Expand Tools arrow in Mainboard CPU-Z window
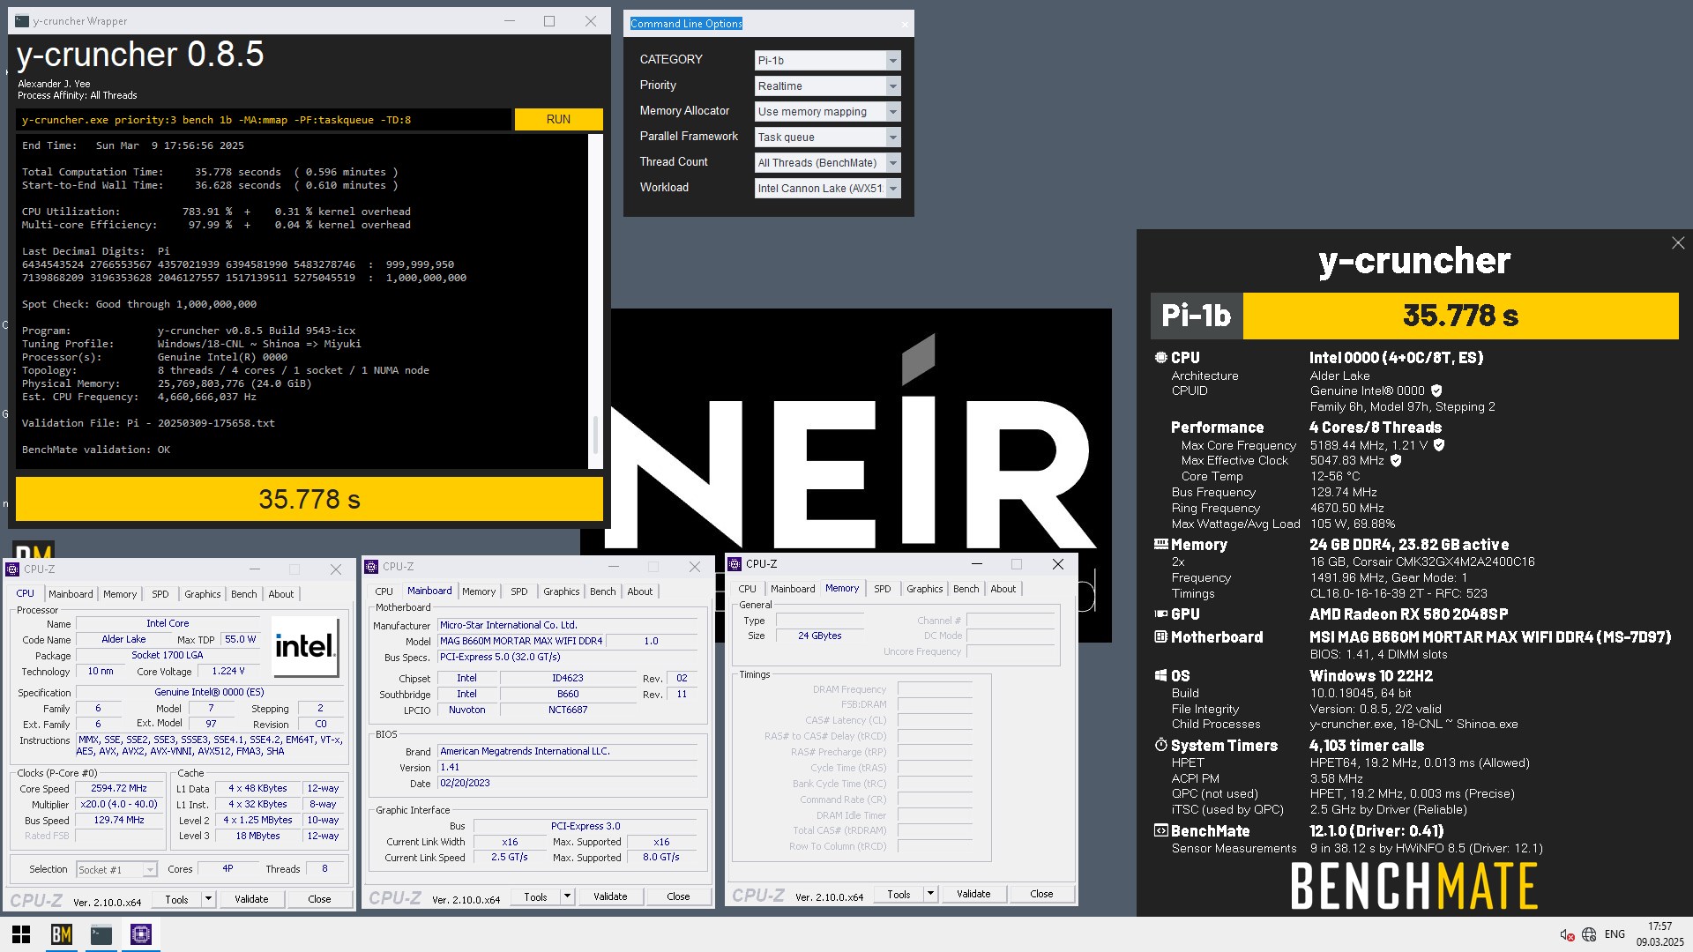The image size is (1693, 952). pos(568,896)
